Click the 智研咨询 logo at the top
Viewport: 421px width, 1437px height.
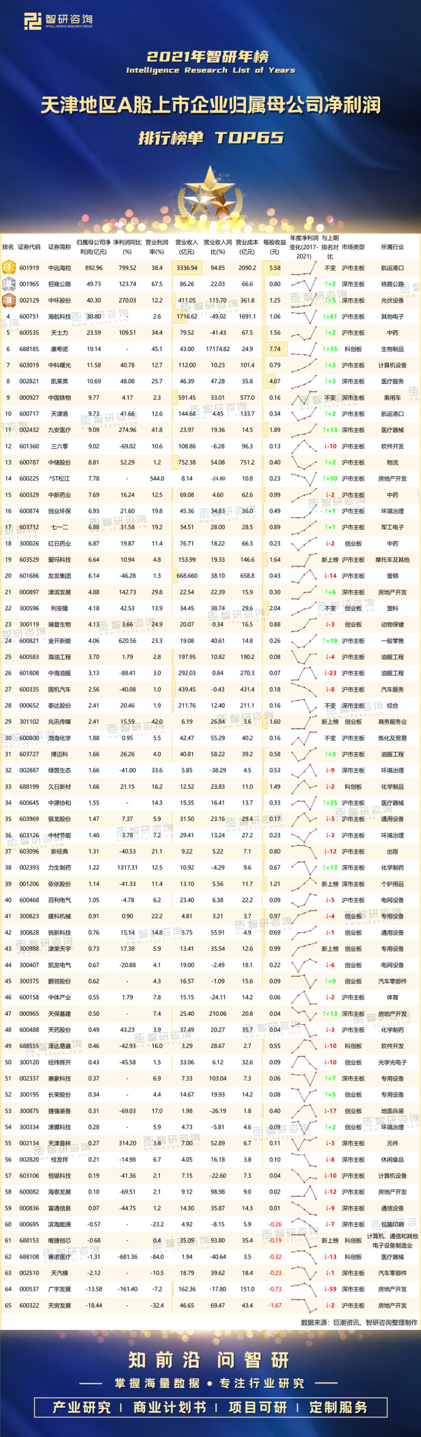(x=58, y=22)
